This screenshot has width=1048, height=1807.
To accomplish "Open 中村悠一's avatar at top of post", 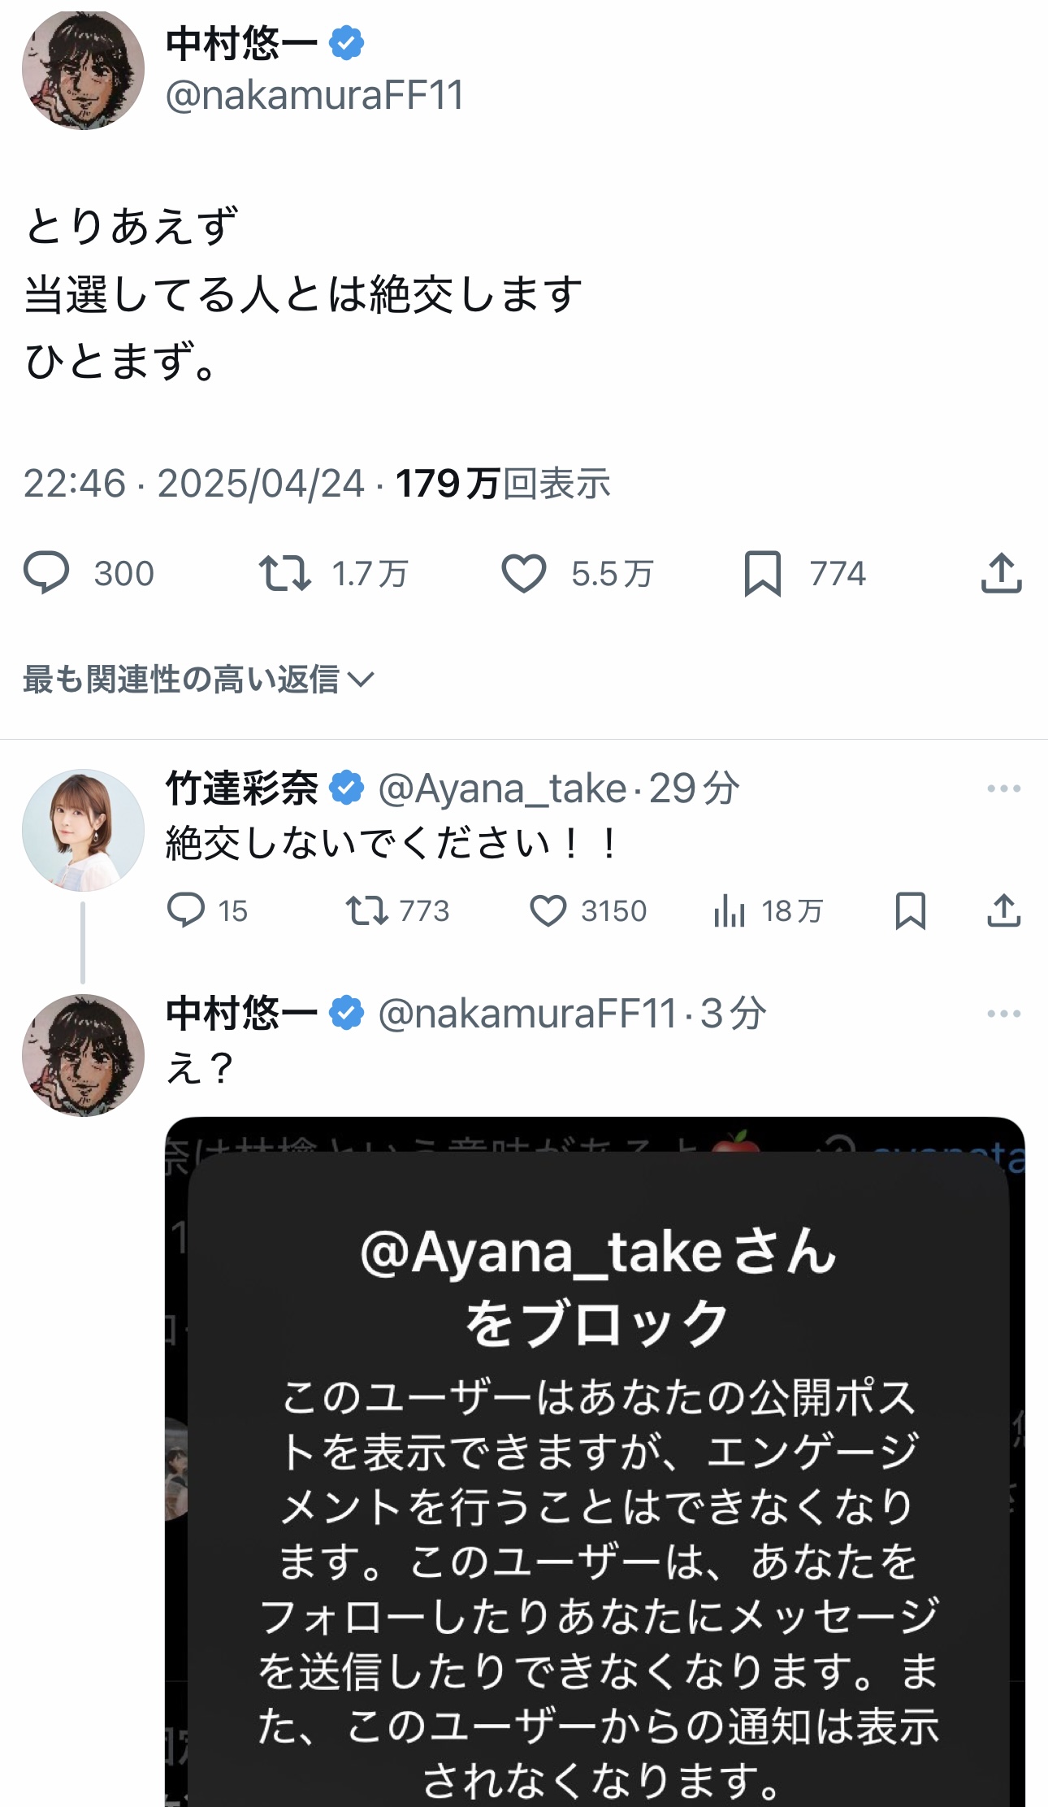I will 83,68.
